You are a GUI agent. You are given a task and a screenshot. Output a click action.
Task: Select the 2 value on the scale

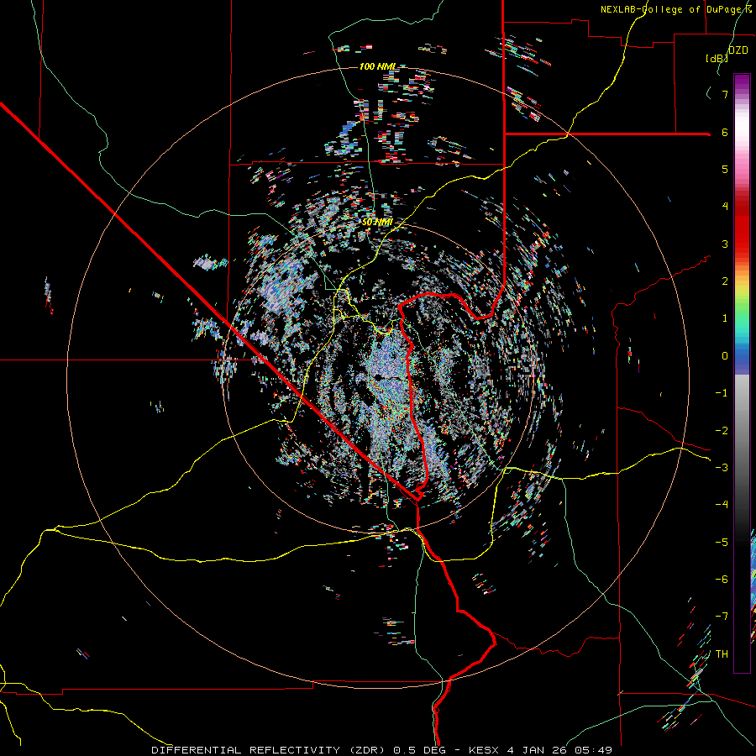click(725, 281)
